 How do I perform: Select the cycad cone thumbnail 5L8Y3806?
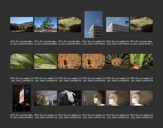[x=94, y=61]
